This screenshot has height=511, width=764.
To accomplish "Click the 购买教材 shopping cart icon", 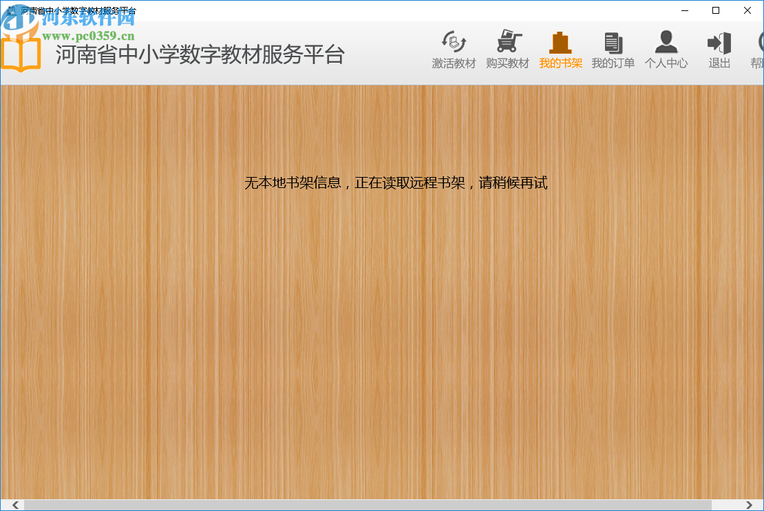I will 507,41.
